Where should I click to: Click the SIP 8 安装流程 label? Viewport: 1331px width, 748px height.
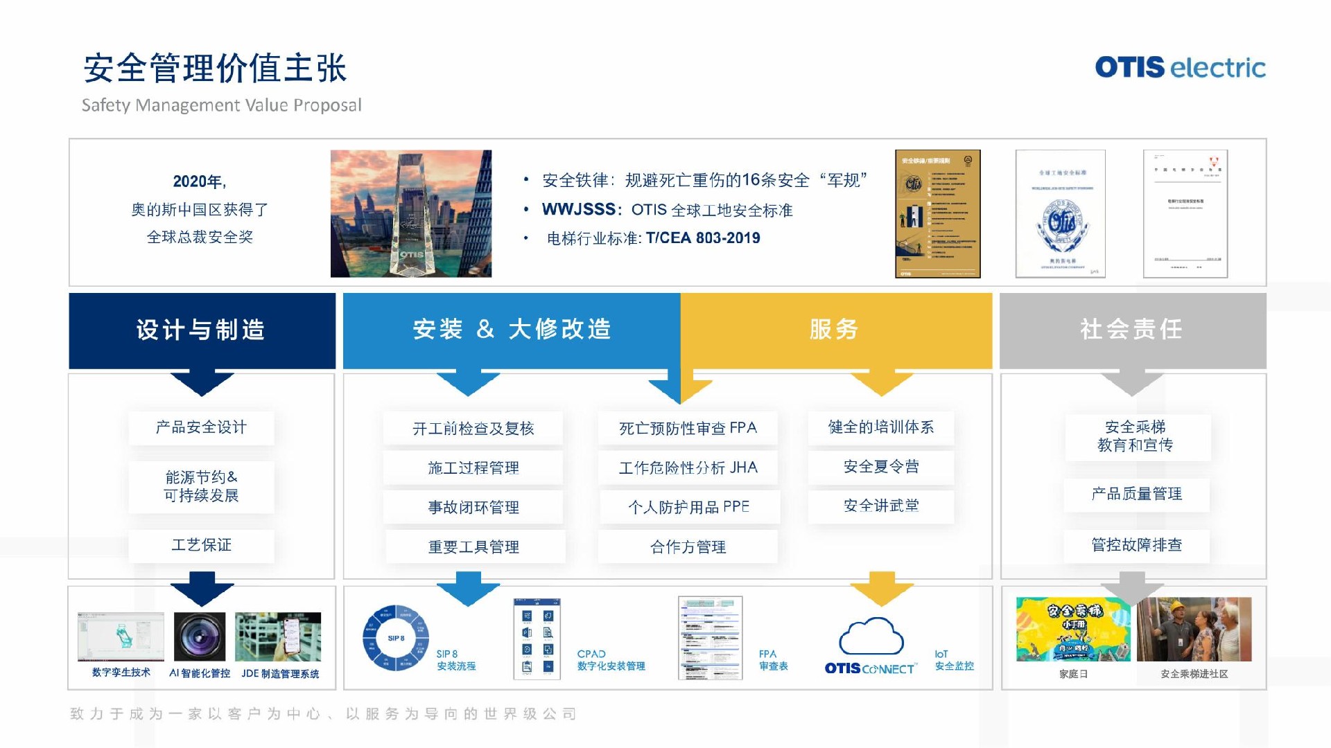(456, 660)
